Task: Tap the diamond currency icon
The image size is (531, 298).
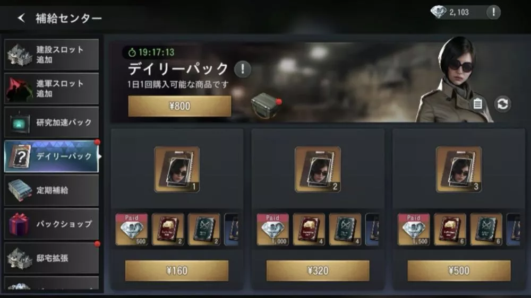Action: pos(438,12)
